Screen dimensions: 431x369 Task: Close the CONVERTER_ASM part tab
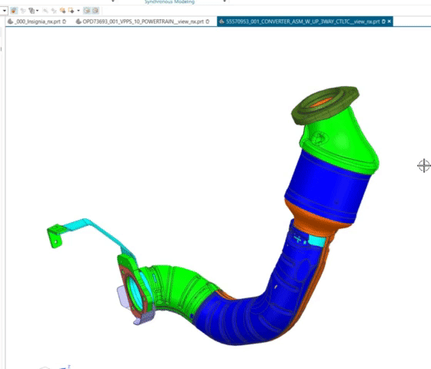tap(389, 22)
